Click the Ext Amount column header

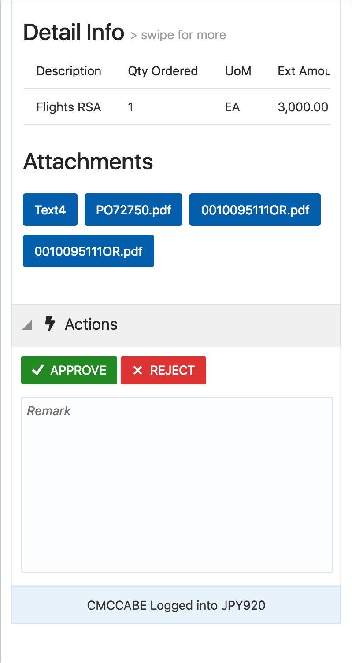coord(304,71)
